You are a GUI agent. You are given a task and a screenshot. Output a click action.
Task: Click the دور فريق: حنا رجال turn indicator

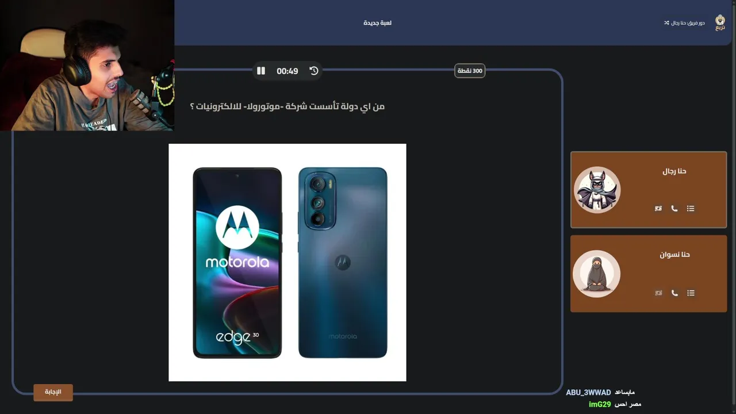(688, 23)
